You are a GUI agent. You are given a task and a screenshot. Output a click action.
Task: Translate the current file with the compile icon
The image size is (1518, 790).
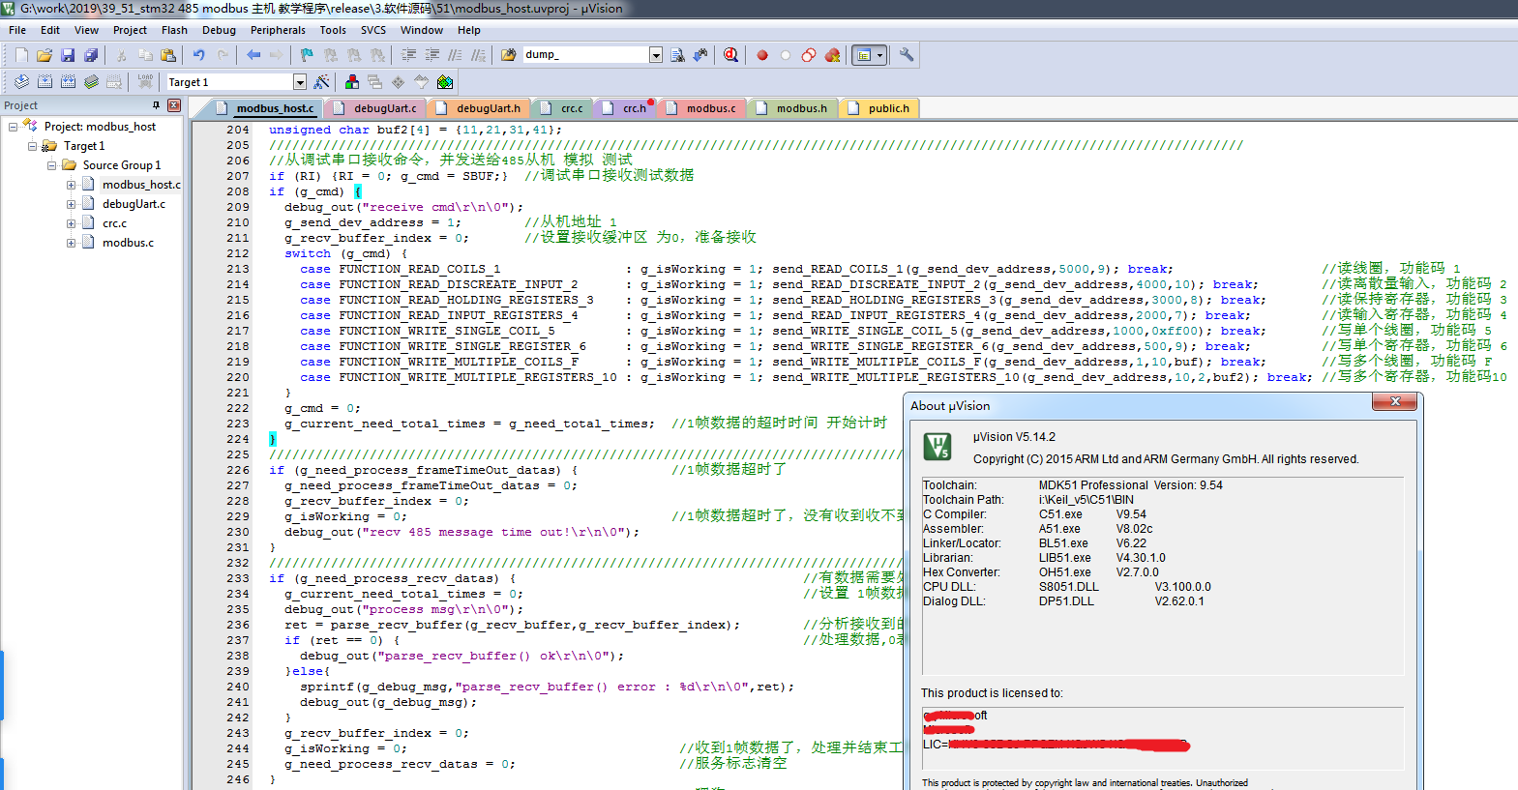point(21,82)
